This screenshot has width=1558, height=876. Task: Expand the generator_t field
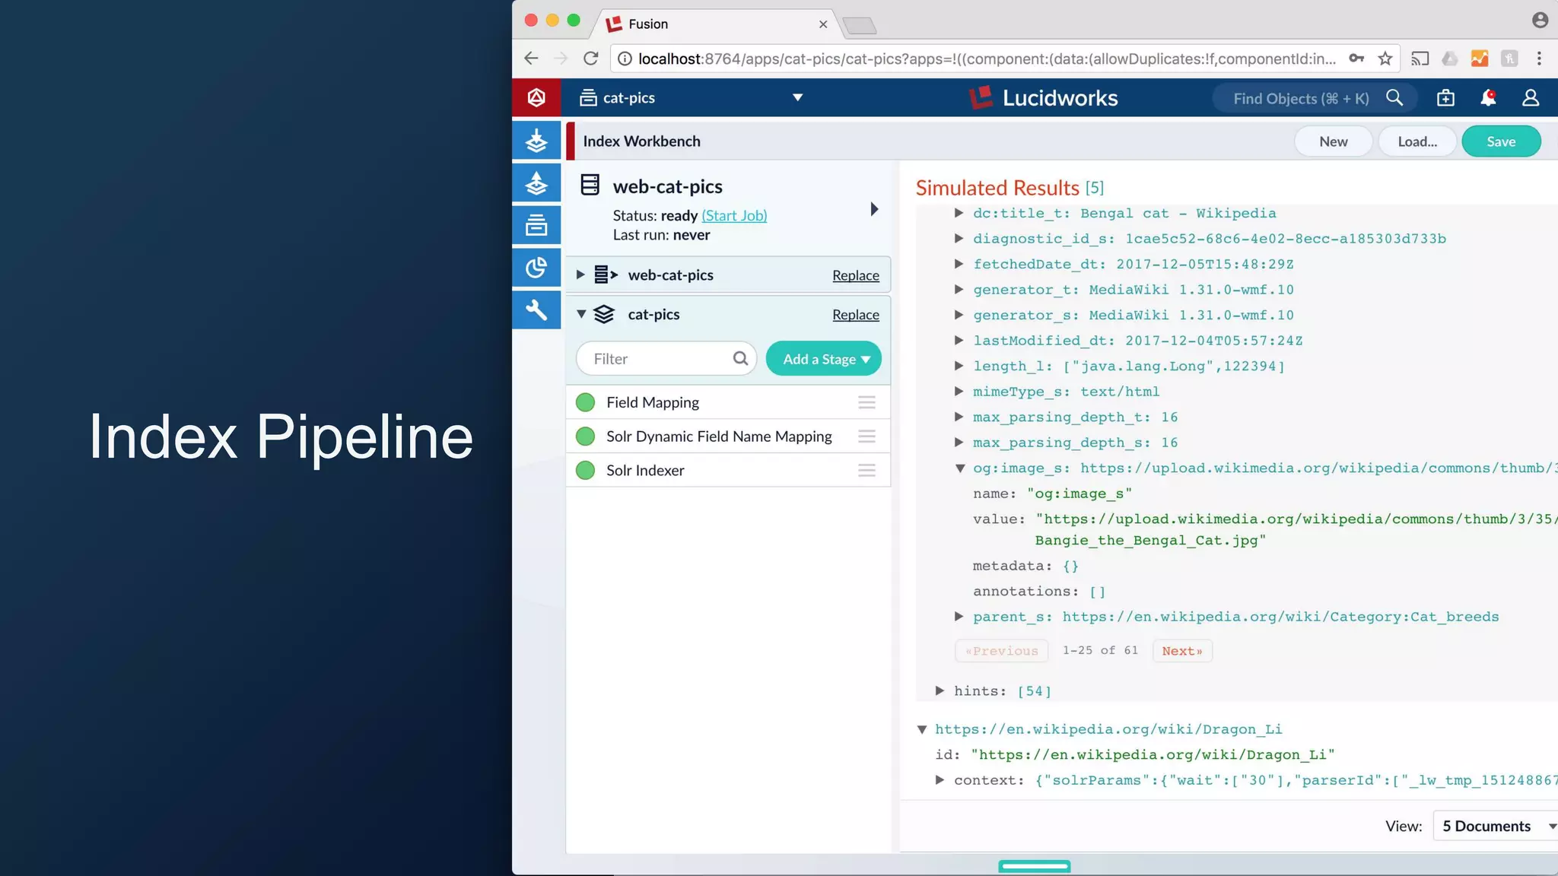point(959,289)
